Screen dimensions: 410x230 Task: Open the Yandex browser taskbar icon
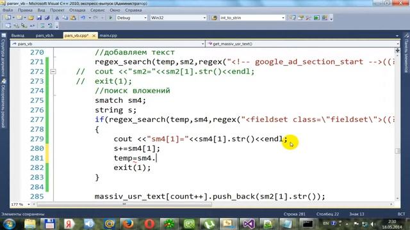[69, 224]
